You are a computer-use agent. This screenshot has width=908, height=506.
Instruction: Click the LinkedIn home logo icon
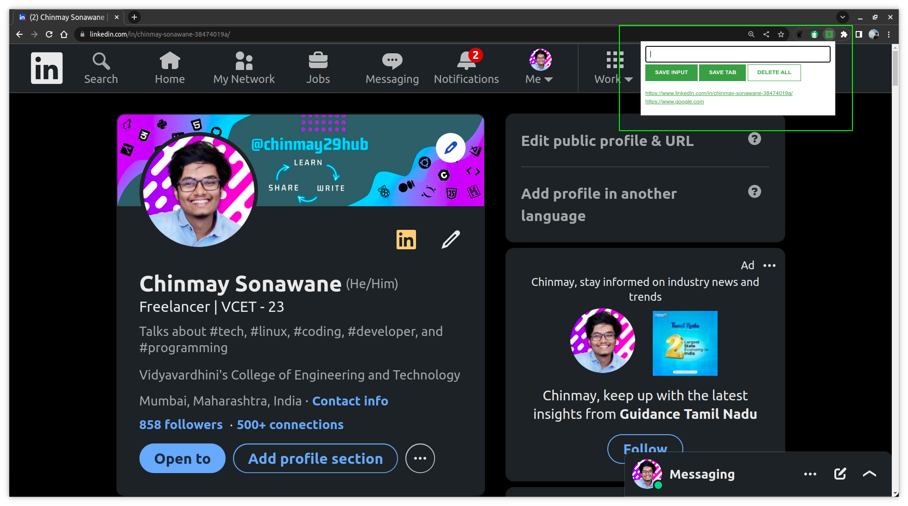(x=46, y=68)
